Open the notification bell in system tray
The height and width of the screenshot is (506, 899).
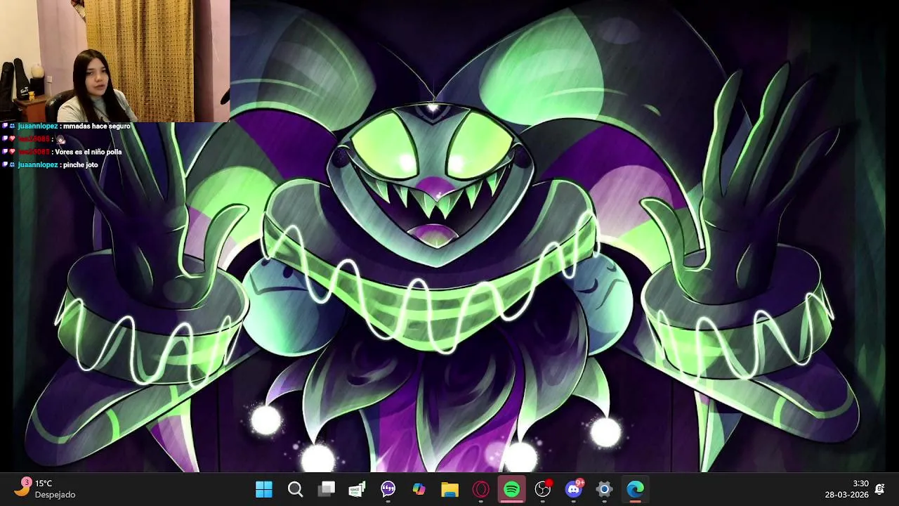point(880,489)
